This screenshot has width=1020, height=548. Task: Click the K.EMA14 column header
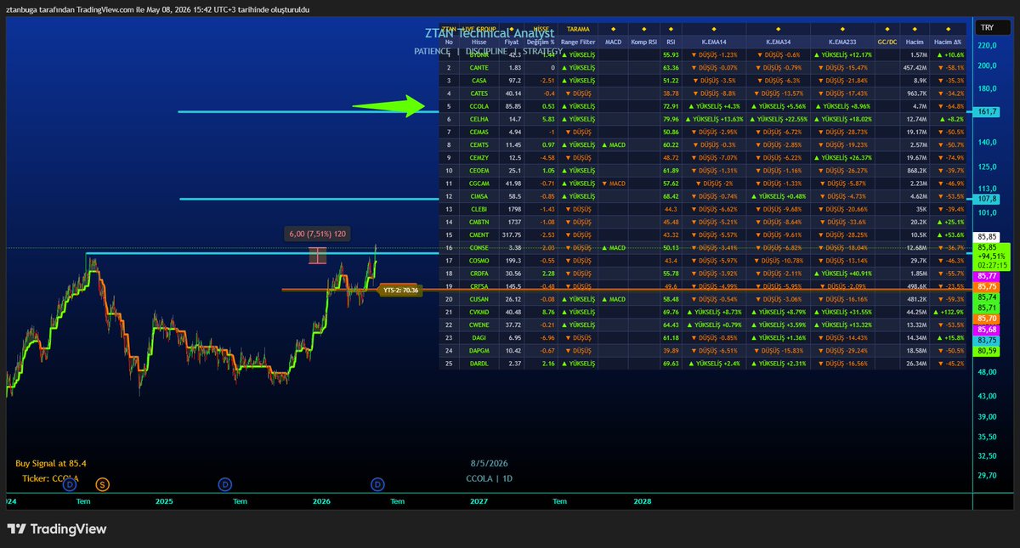[x=713, y=41]
